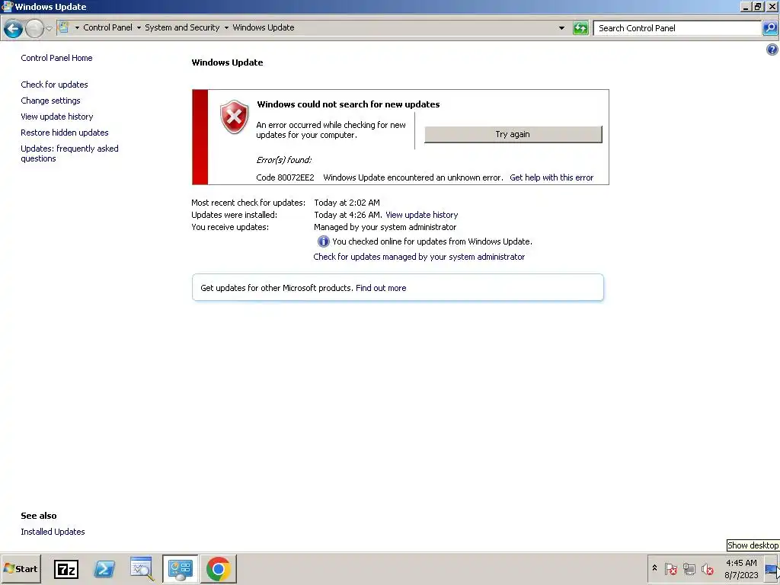This screenshot has height=585, width=780.
Task: Select Windows Update breadcrumb in address bar
Action: tap(263, 27)
